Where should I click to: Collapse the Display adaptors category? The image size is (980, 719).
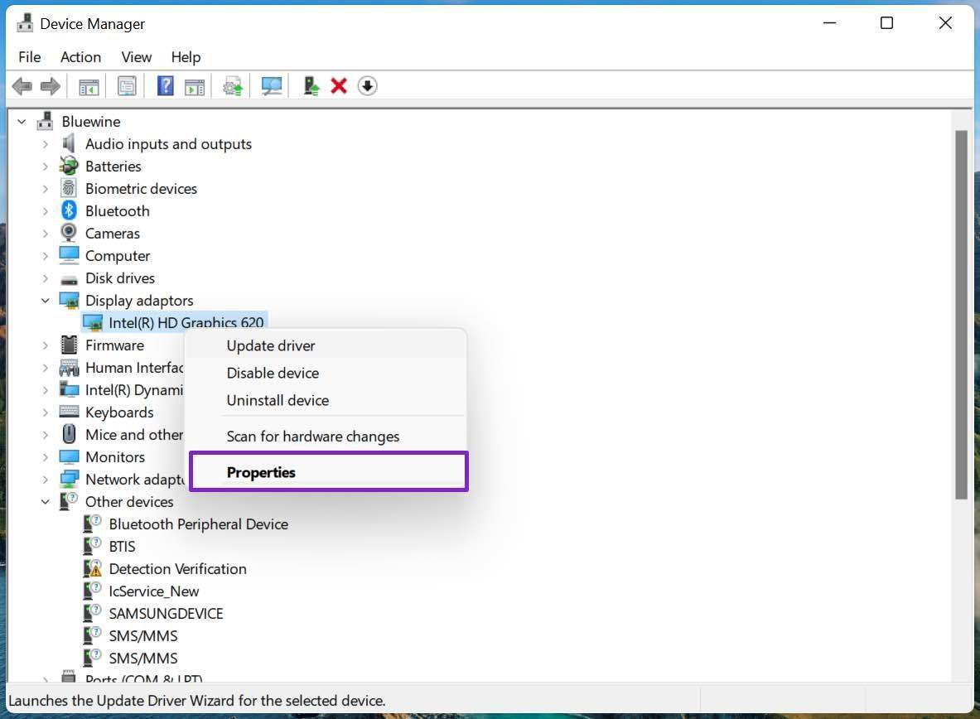(x=46, y=301)
